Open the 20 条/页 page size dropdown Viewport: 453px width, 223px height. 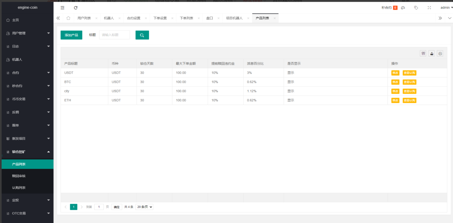tap(144, 207)
